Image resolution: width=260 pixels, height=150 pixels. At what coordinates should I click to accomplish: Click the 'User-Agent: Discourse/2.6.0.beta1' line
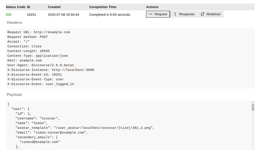(41, 65)
